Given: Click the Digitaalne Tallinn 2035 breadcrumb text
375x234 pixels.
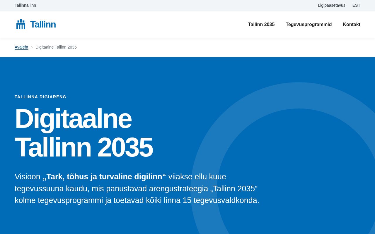Looking at the screenshot, I should [x=56, y=47].
